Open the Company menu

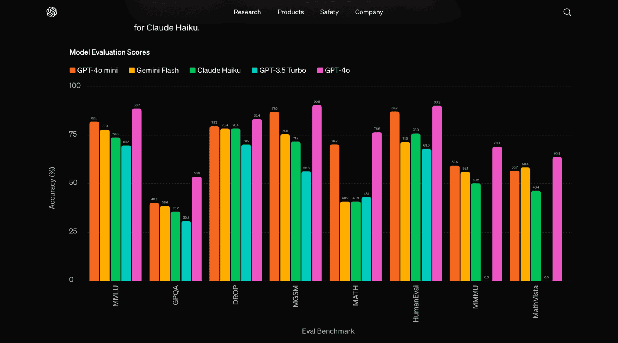click(x=369, y=12)
